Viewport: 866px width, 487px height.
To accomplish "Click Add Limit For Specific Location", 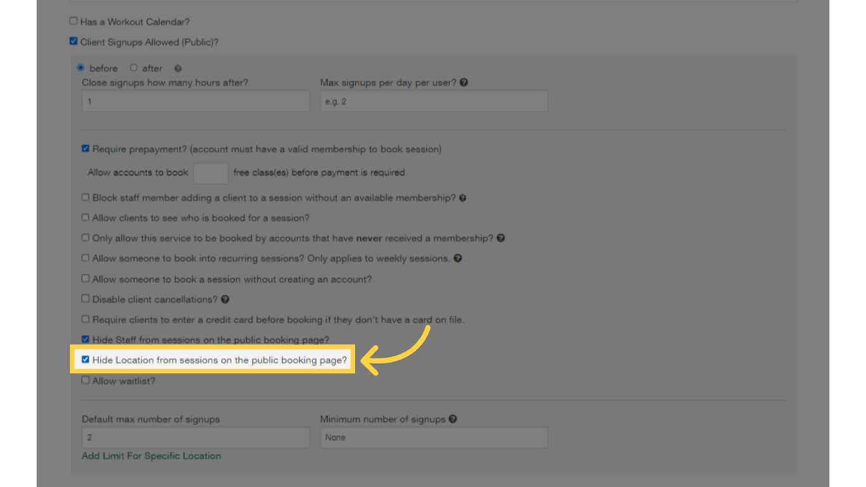I will [x=151, y=455].
